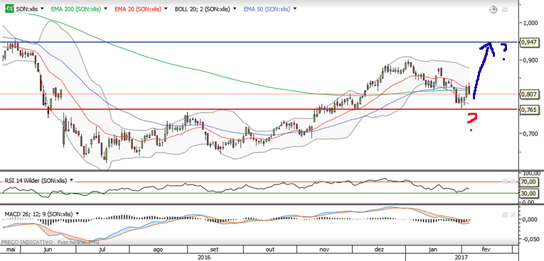Click the 0,900 price axis value
This screenshot has width=544, height=261.
tap(530, 60)
